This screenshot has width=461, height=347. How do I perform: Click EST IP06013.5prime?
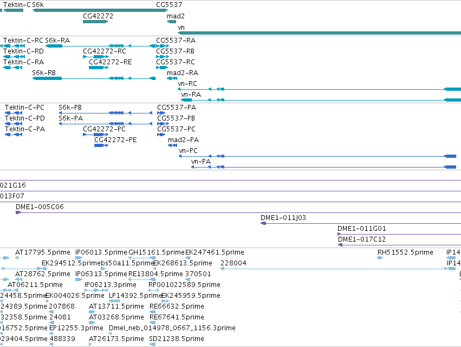(79, 258)
